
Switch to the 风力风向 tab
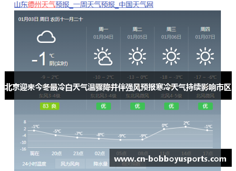click(x=70, y=164)
